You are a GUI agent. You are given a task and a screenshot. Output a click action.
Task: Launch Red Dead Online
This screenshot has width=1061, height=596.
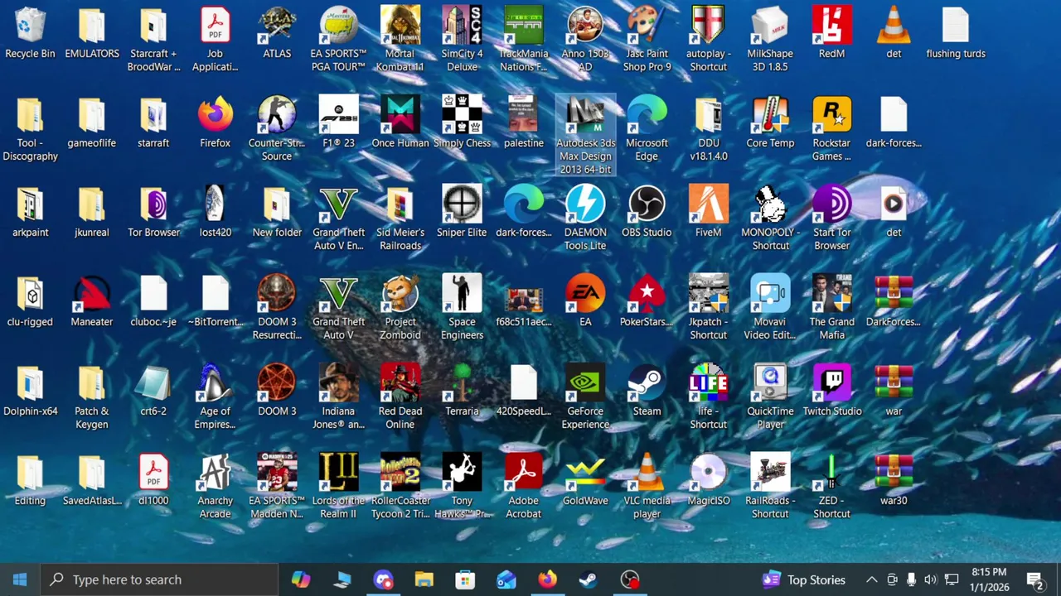(400, 396)
